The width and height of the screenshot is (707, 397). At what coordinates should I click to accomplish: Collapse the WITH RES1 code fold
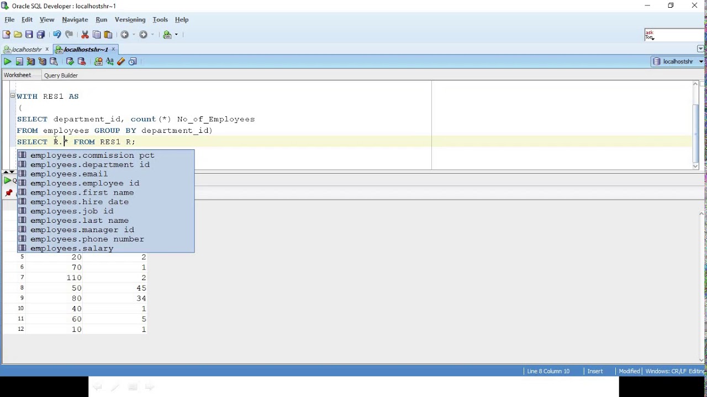tap(12, 95)
